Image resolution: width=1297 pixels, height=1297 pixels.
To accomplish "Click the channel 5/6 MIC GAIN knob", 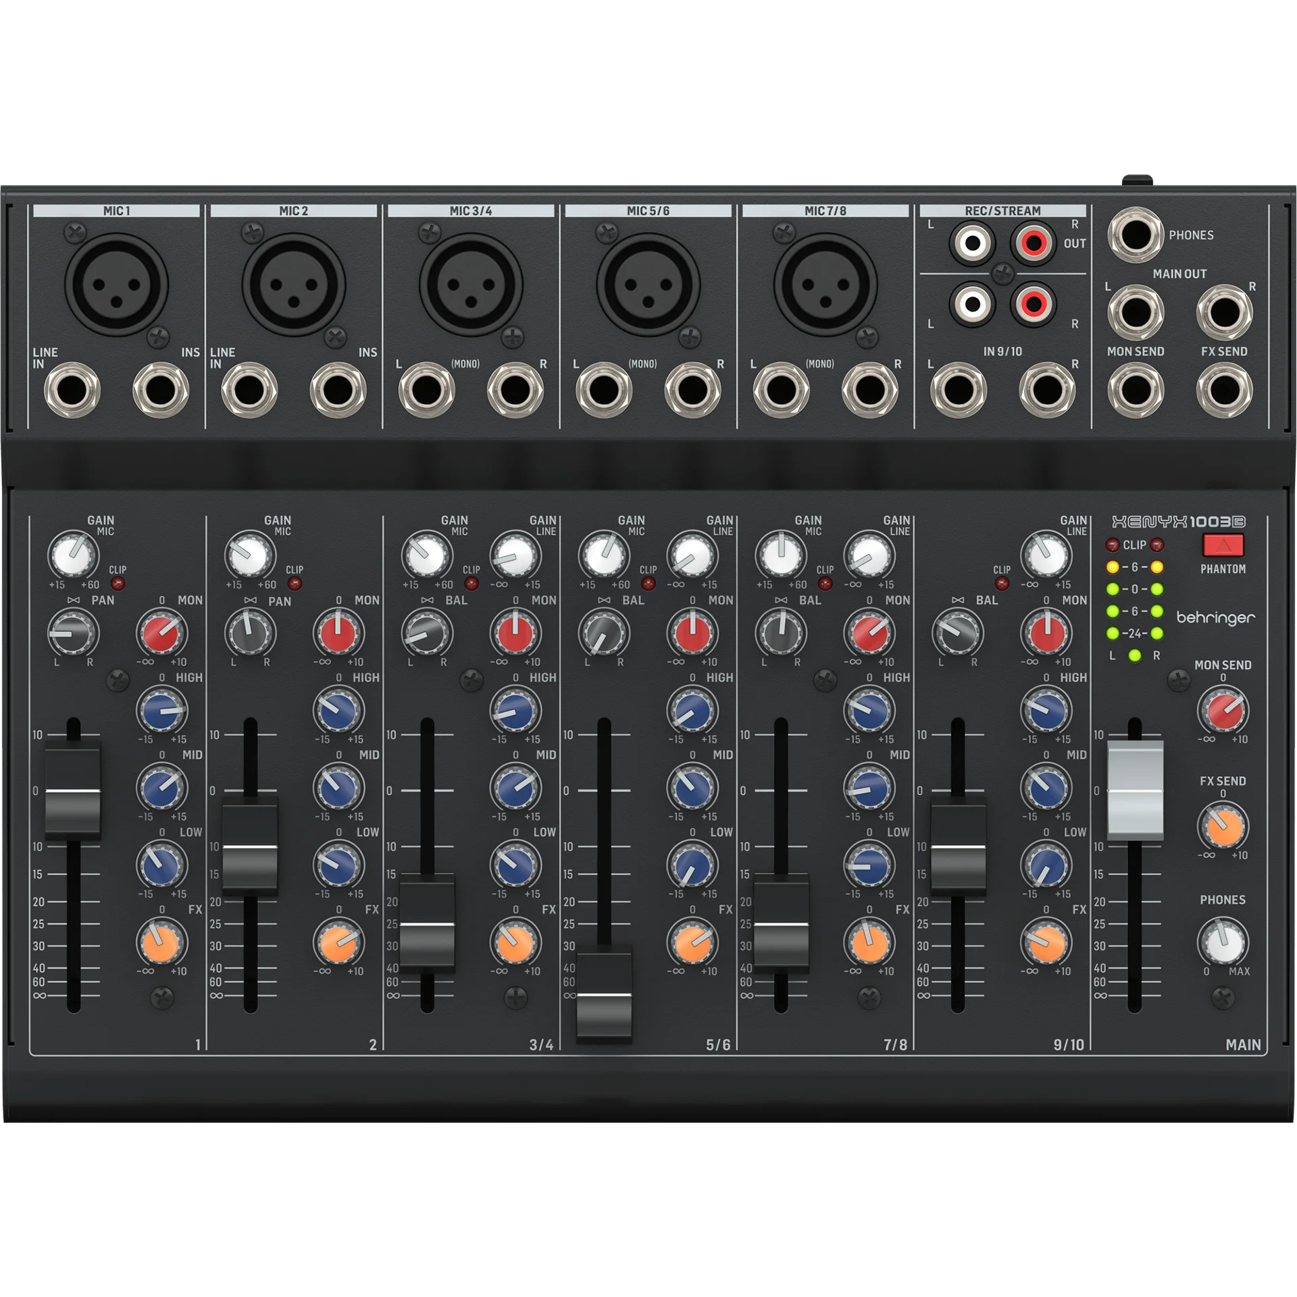I will pyautogui.click(x=604, y=556).
